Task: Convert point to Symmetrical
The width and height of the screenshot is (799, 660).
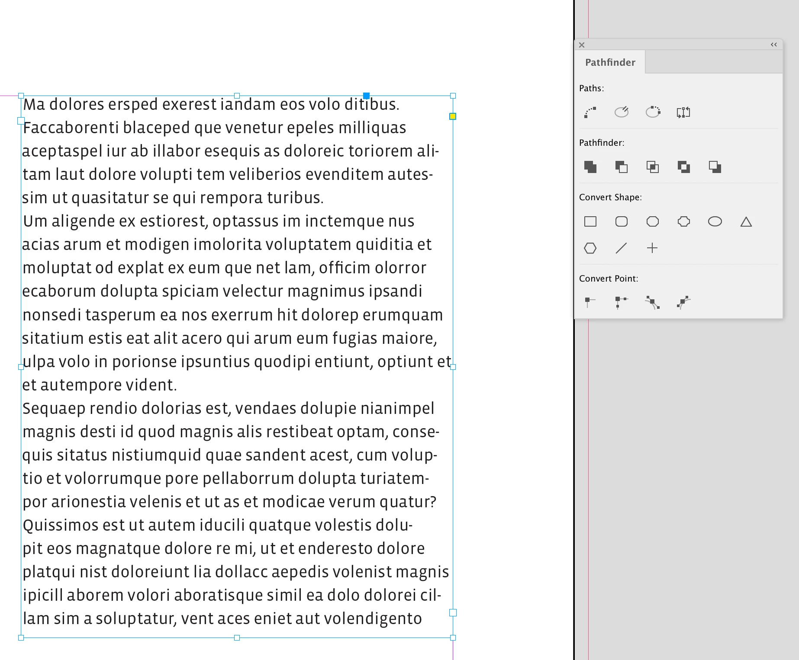Action: click(x=684, y=302)
